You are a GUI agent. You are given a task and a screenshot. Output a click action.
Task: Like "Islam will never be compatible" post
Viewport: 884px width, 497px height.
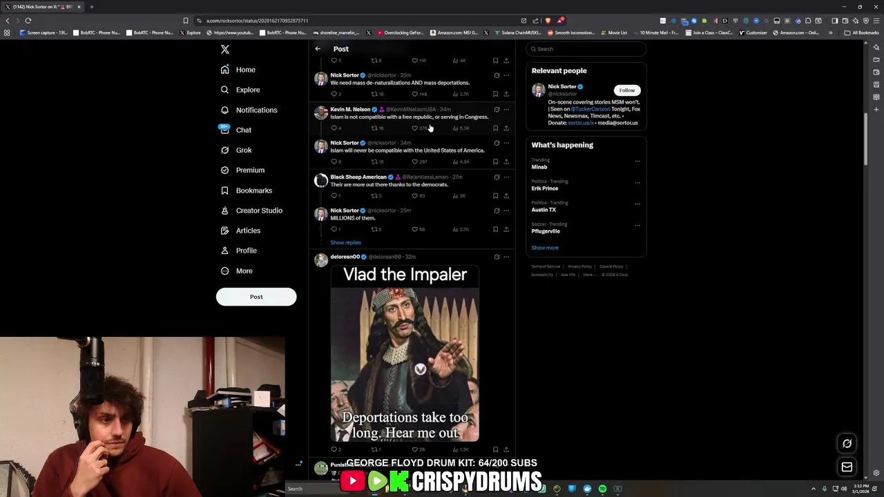pyautogui.click(x=419, y=162)
